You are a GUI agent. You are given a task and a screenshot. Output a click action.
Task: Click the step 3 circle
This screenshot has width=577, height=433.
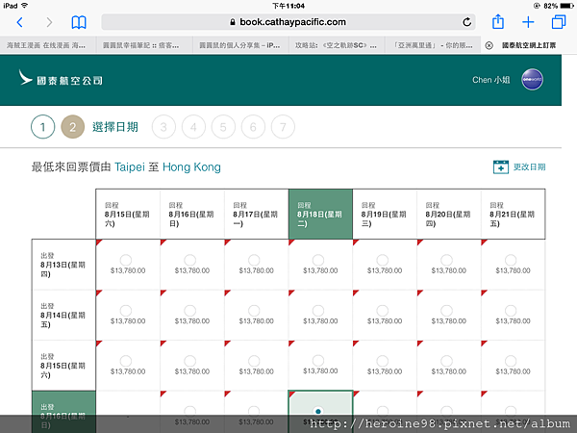pos(163,127)
